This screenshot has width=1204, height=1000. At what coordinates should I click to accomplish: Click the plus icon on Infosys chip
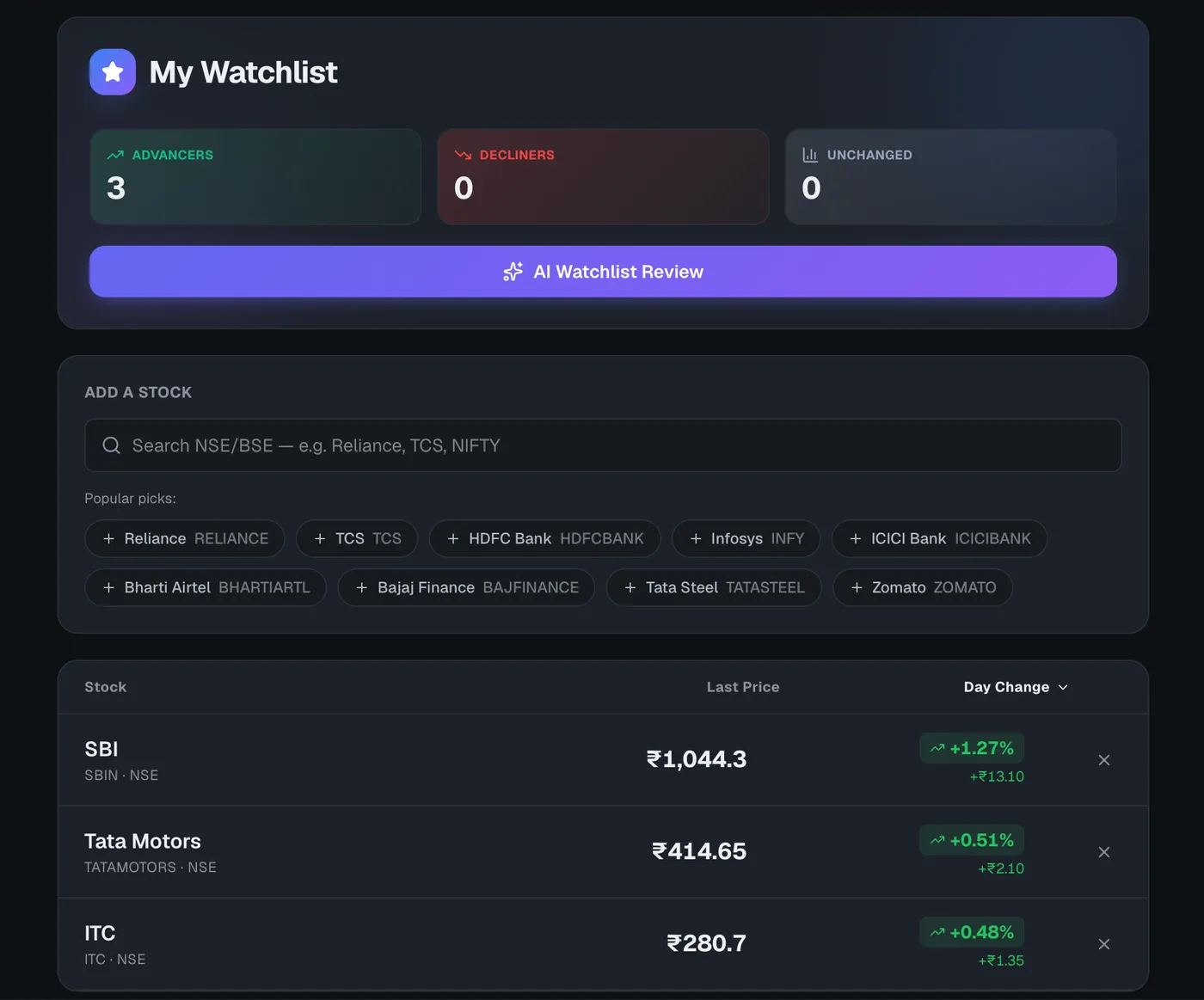[696, 539]
